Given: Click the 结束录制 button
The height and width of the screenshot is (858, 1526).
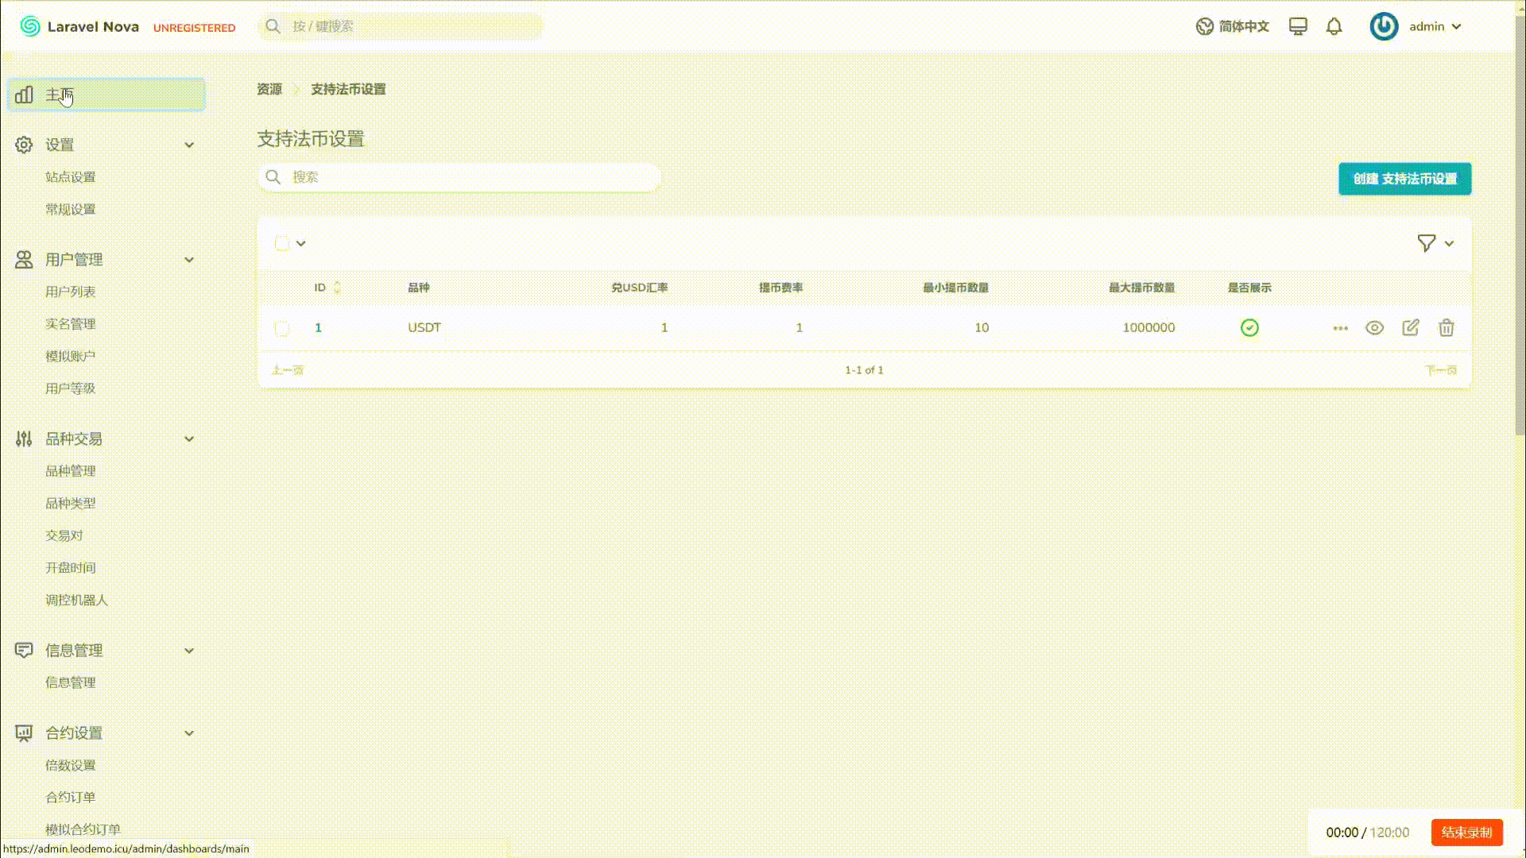Looking at the screenshot, I should (1466, 832).
